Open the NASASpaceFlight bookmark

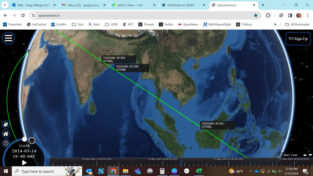click(x=217, y=24)
